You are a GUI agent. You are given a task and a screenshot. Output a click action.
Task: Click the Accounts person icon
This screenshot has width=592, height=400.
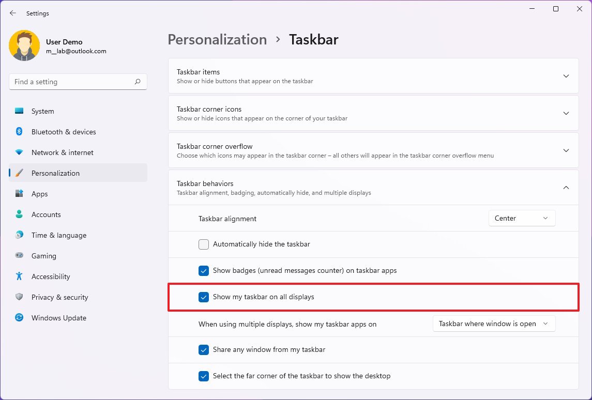point(19,214)
